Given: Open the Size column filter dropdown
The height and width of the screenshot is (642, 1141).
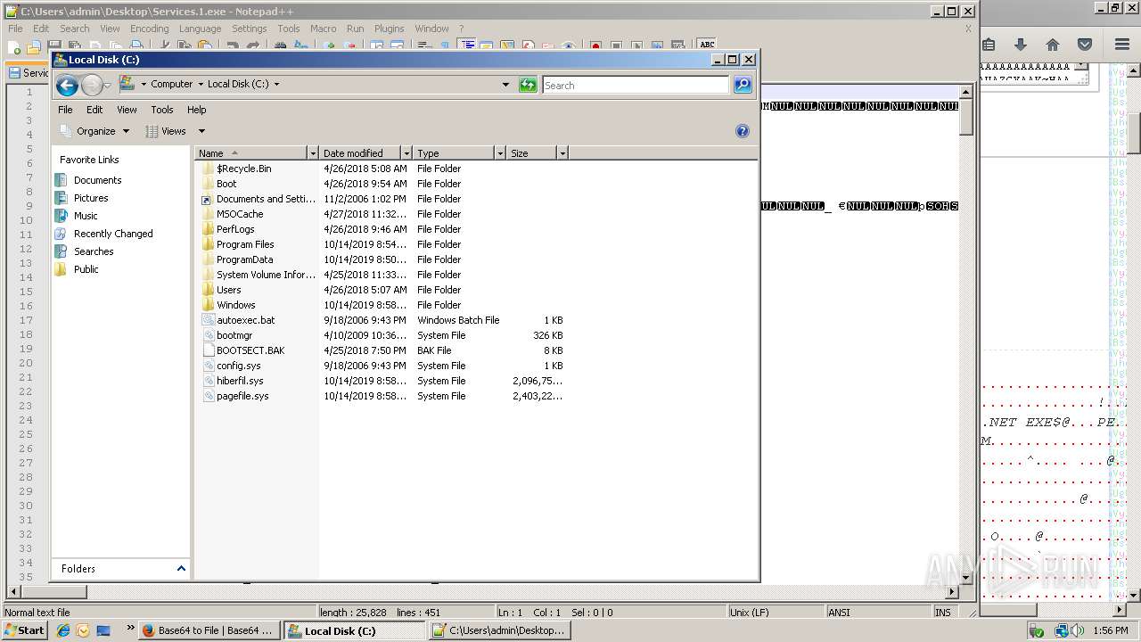Looking at the screenshot, I should coord(562,153).
